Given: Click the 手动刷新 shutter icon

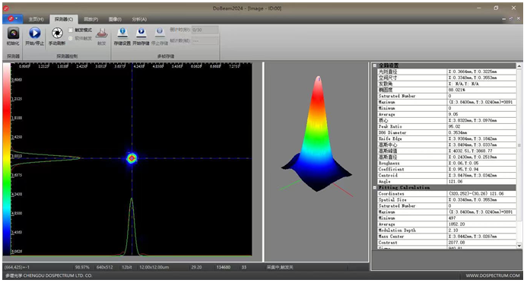Looking at the screenshot, I should pos(57,33).
